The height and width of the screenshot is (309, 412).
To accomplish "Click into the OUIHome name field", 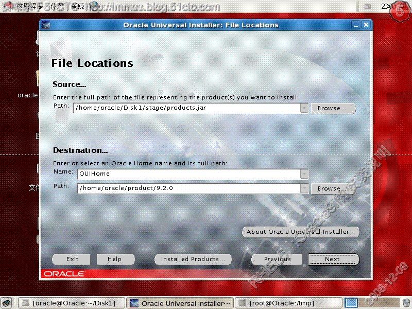I will 189,174.
